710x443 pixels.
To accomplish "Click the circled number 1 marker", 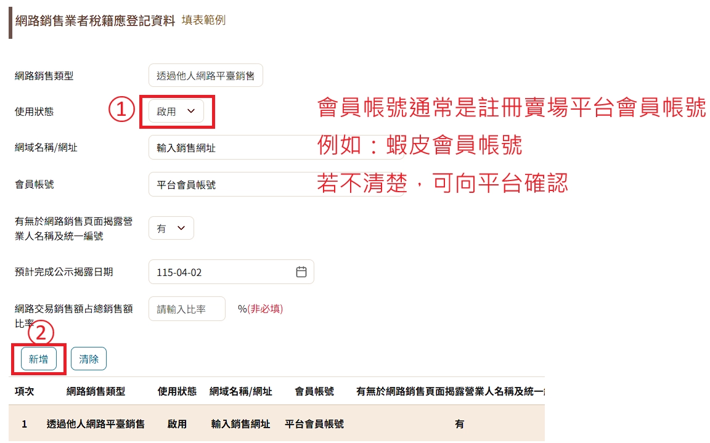I will [x=121, y=110].
